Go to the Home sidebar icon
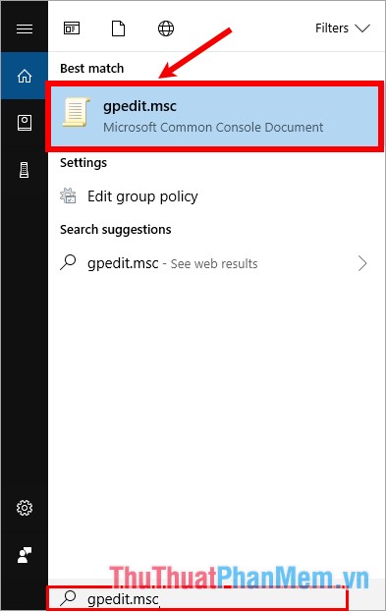Image resolution: width=386 pixels, height=612 pixels. click(25, 76)
